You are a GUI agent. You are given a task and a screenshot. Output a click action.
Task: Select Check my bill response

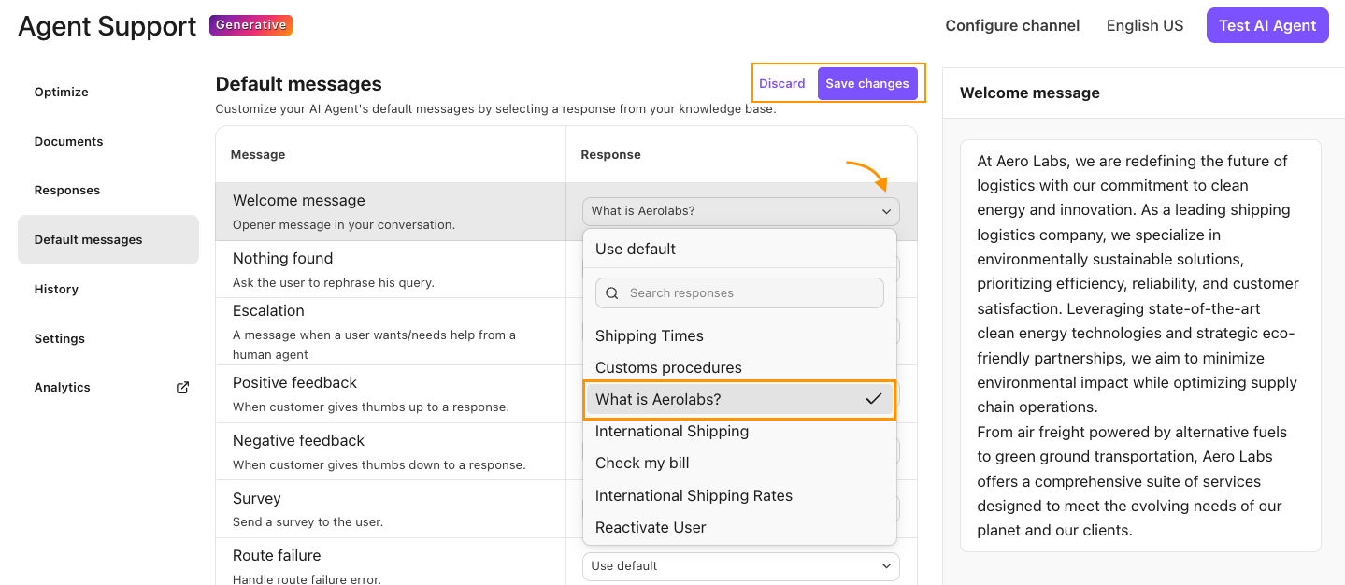(x=739, y=463)
